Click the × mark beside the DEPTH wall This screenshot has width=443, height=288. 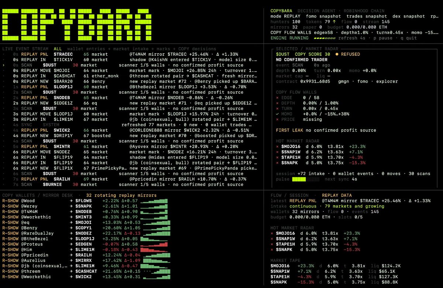(x=278, y=103)
